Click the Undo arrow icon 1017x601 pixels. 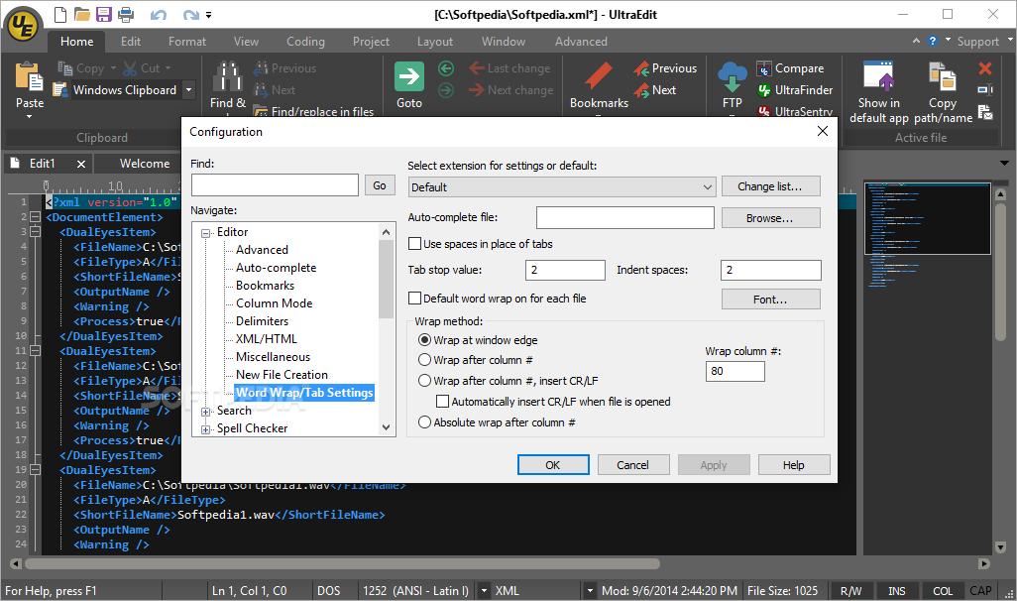(159, 15)
